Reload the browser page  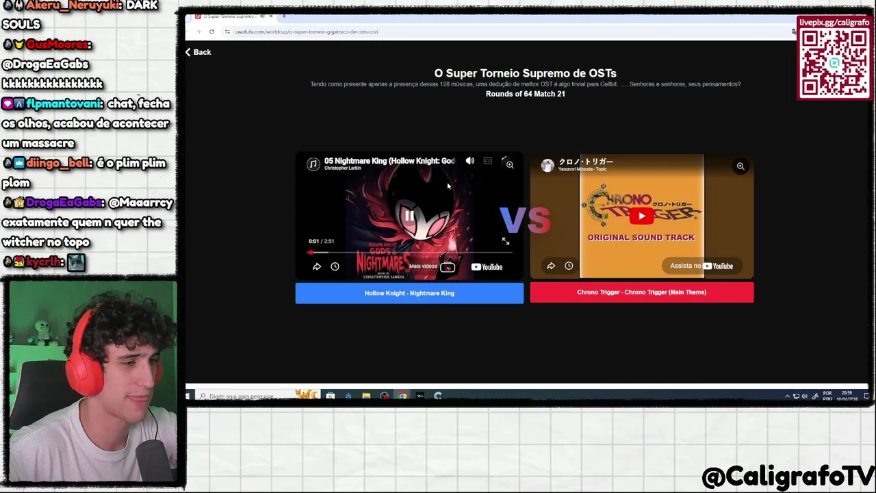click(211, 31)
